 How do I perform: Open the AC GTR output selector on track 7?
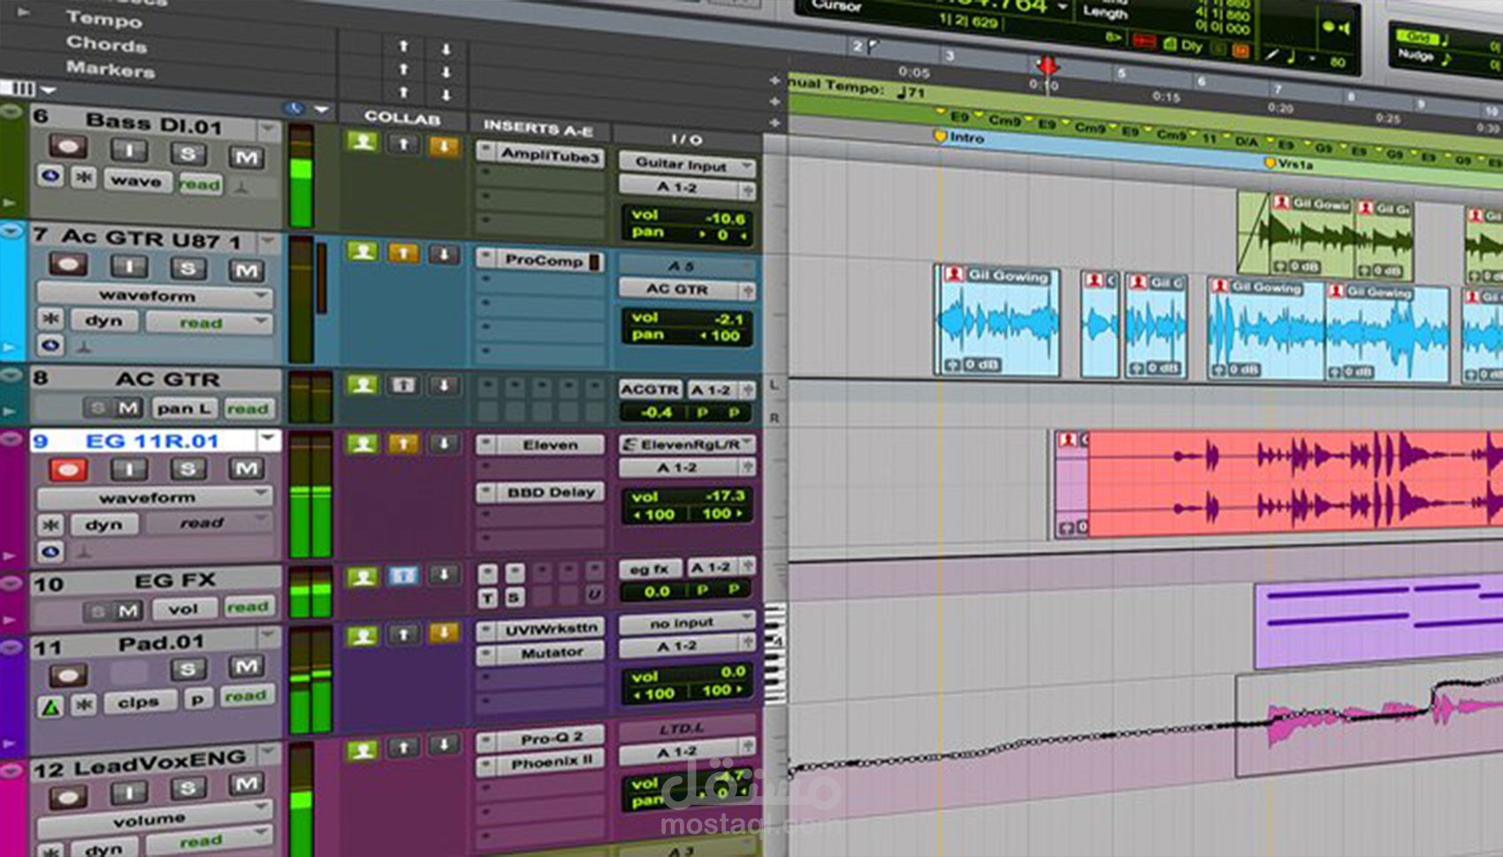686,289
